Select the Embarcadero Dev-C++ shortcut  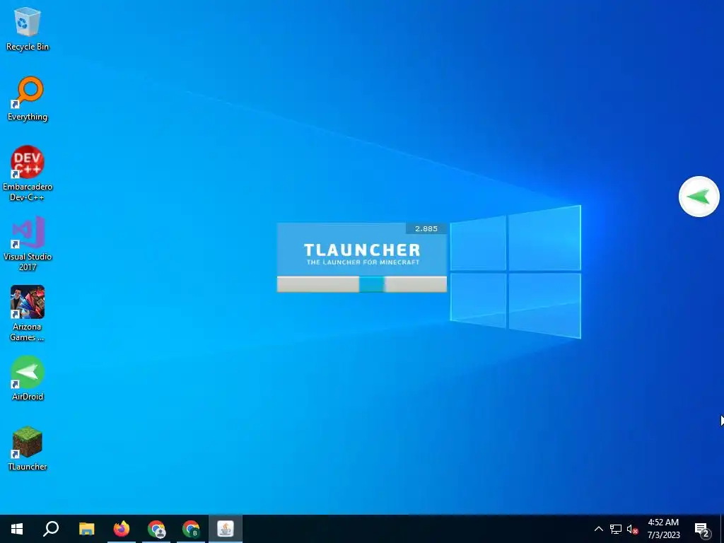click(28, 173)
